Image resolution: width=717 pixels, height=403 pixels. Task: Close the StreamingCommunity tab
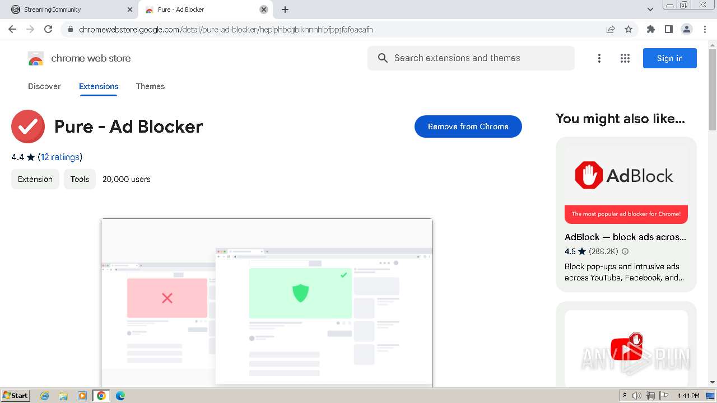[130, 10]
